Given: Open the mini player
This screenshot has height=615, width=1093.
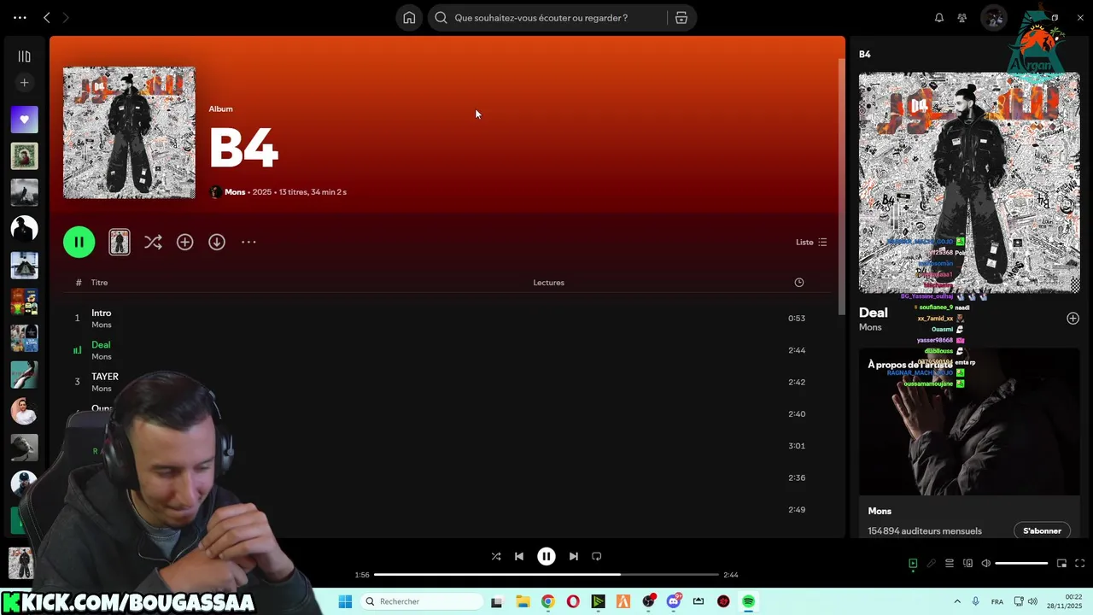Looking at the screenshot, I should [1061, 564].
